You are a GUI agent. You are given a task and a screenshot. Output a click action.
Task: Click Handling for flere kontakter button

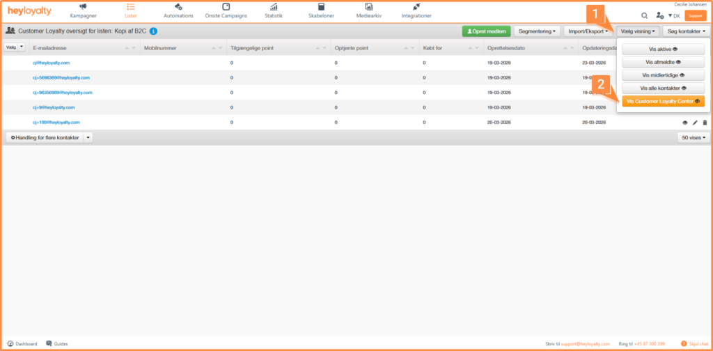click(x=45, y=137)
